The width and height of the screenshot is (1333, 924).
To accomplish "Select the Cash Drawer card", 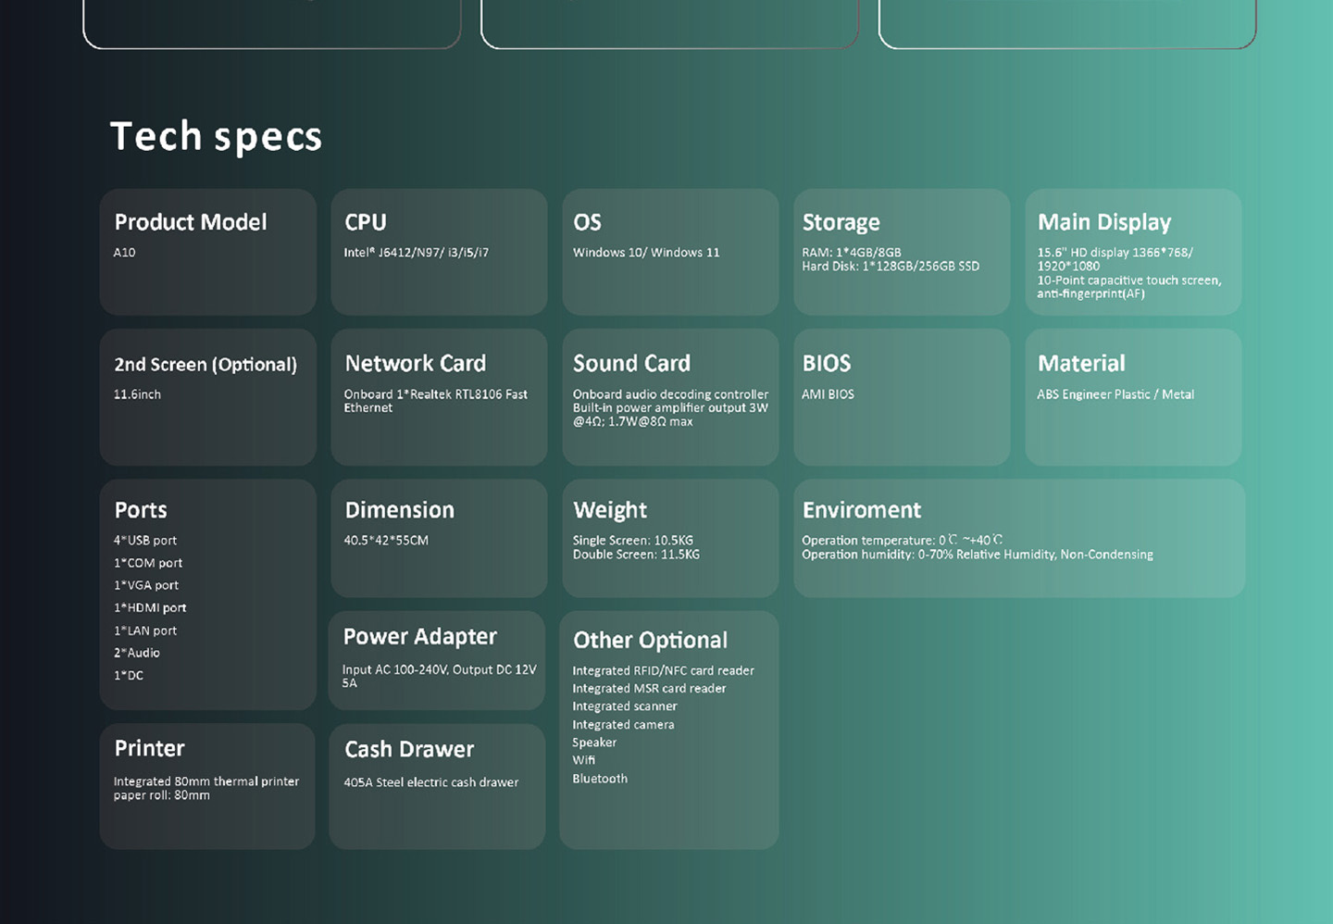I will tap(437, 786).
